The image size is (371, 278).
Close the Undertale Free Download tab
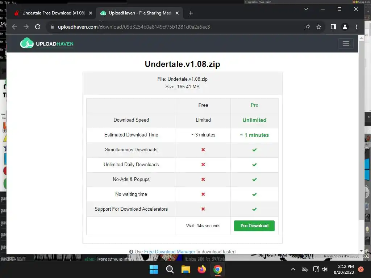tap(90, 13)
